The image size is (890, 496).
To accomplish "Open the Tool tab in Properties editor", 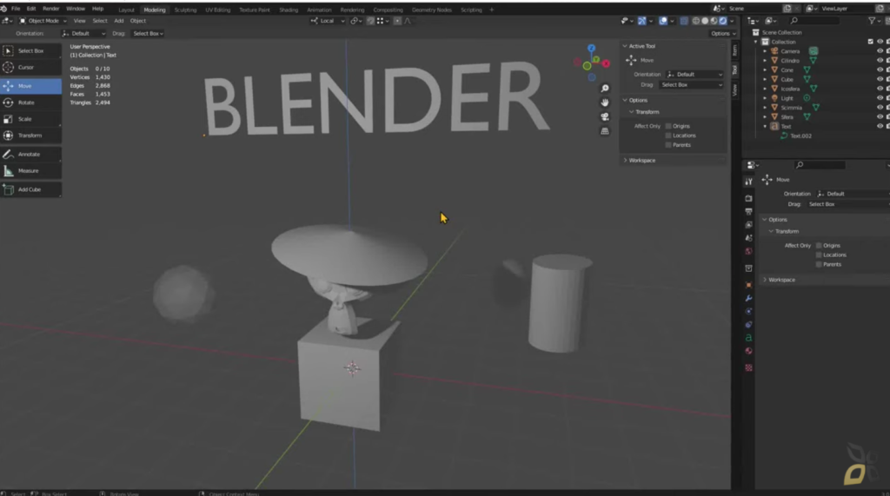I will (x=748, y=182).
